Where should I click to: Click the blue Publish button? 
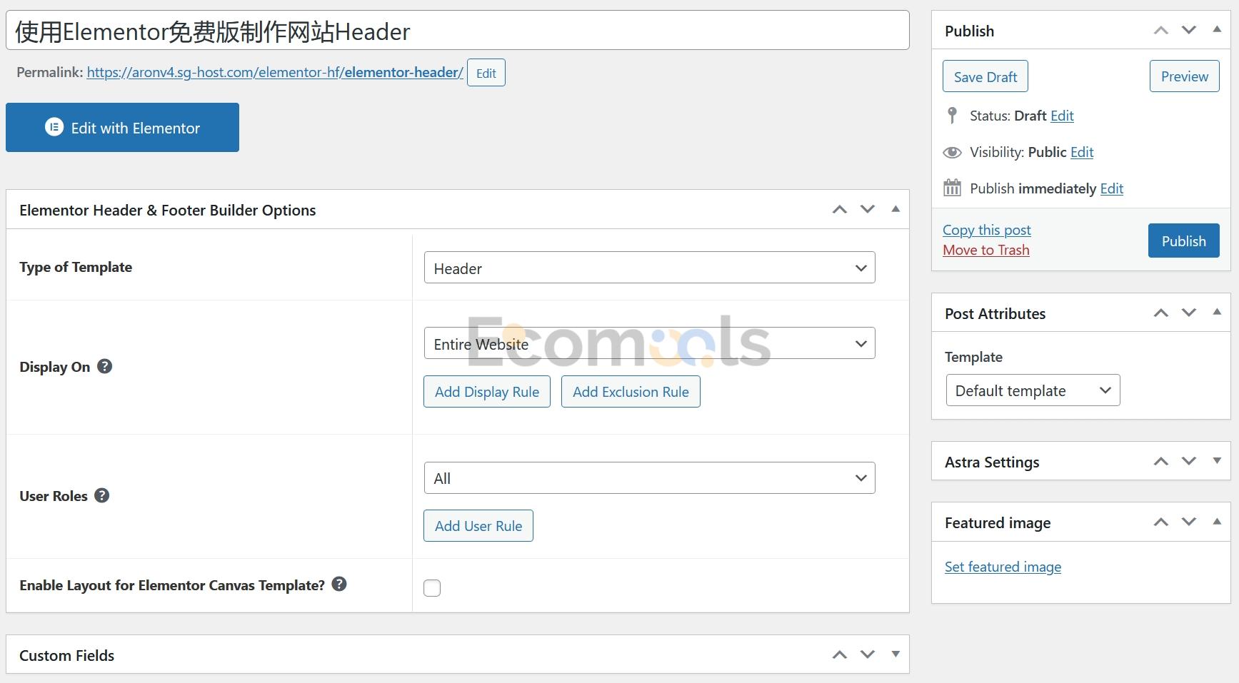pyautogui.click(x=1184, y=241)
